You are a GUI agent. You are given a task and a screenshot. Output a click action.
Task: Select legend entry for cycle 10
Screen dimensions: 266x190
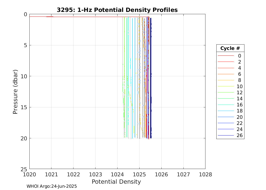230,86
